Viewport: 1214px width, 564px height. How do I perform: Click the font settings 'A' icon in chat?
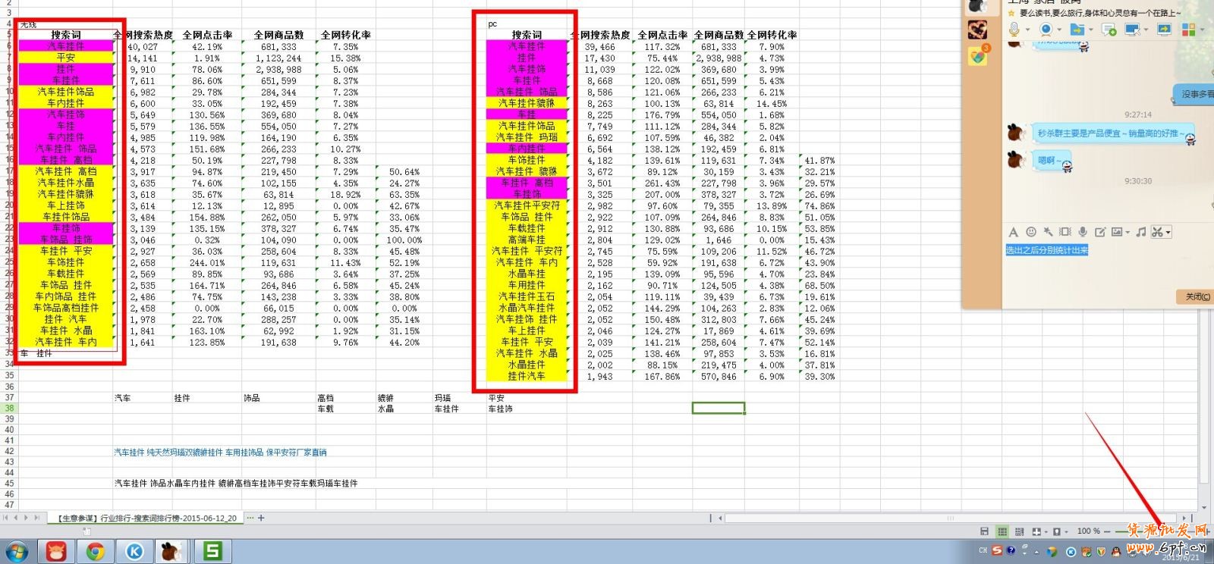1013,232
